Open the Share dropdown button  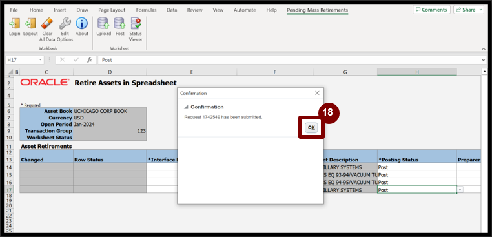(469, 10)
